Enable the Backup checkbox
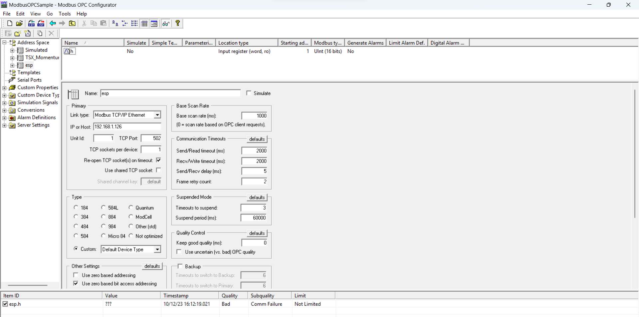This screenshot has height=317, width=639. click(x=180, y=266)
